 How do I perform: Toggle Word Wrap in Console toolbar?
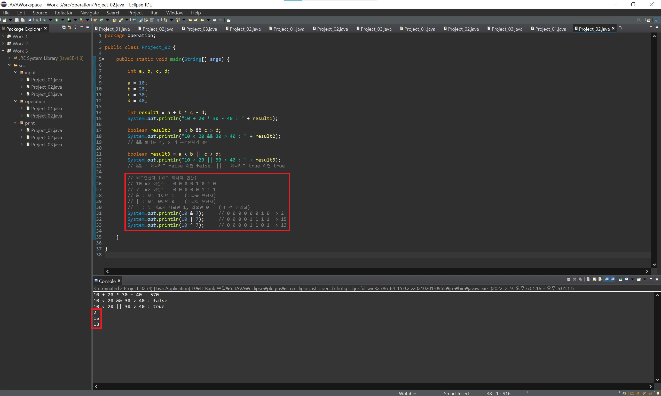(600, 279)
